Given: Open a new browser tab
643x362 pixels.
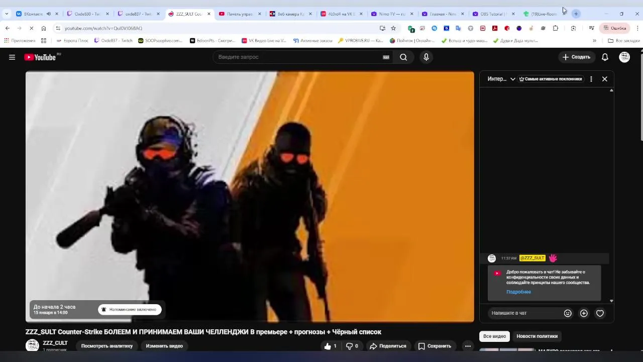Looking at the screenshot, I should (x=576, y=14).
